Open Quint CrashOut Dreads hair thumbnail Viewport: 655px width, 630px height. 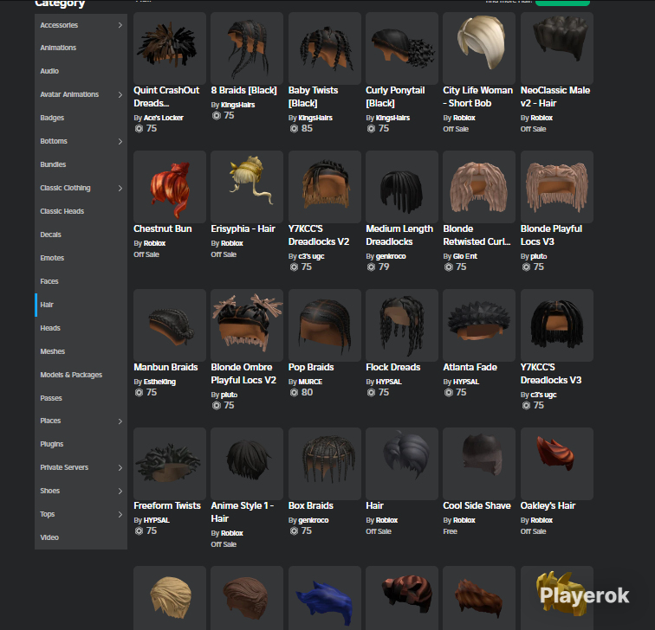tap(170, 48)
